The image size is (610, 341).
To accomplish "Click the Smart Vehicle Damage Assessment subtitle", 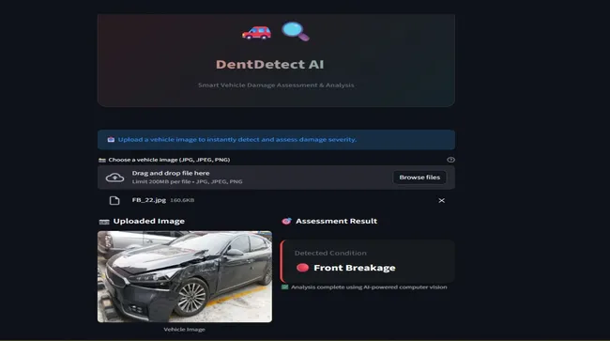I will pyautogui.click(x=276, y=85).
